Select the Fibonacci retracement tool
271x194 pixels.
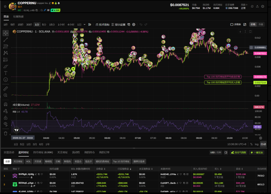[6, 46]
